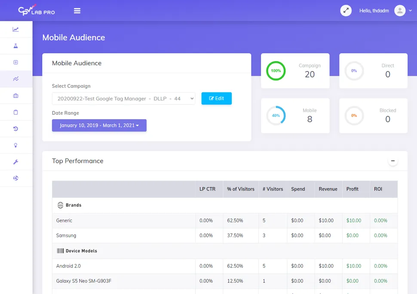
Task: Click the Mobile 40% progress circle
Action: pyautogui.click(x=276, y=116)
